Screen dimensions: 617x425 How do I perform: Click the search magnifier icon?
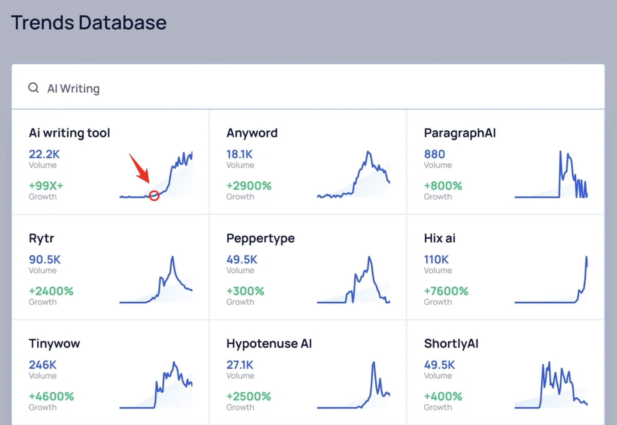click(33, 88)
